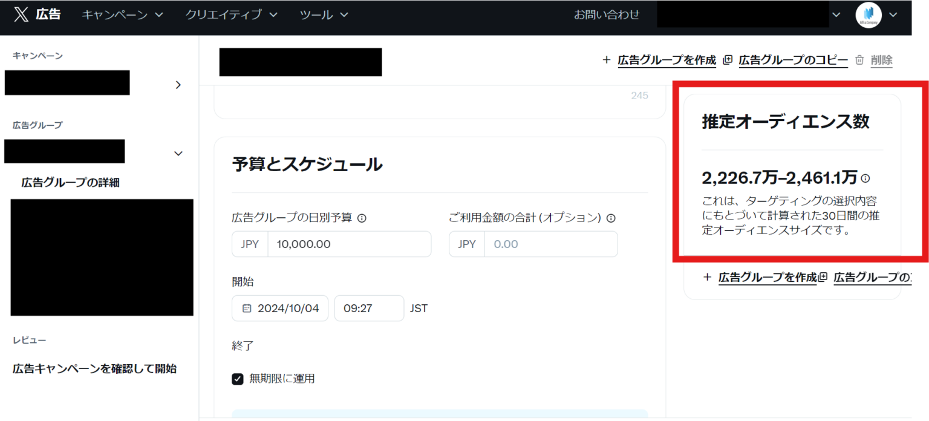Viewport: 929px width, 421px height.
Task: Click 広告グループを作成 at top right
Action: tap(666, 60)
